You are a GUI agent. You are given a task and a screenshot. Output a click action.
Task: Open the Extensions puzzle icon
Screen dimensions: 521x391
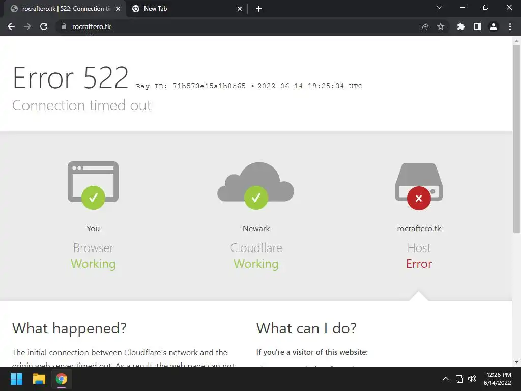460,26
